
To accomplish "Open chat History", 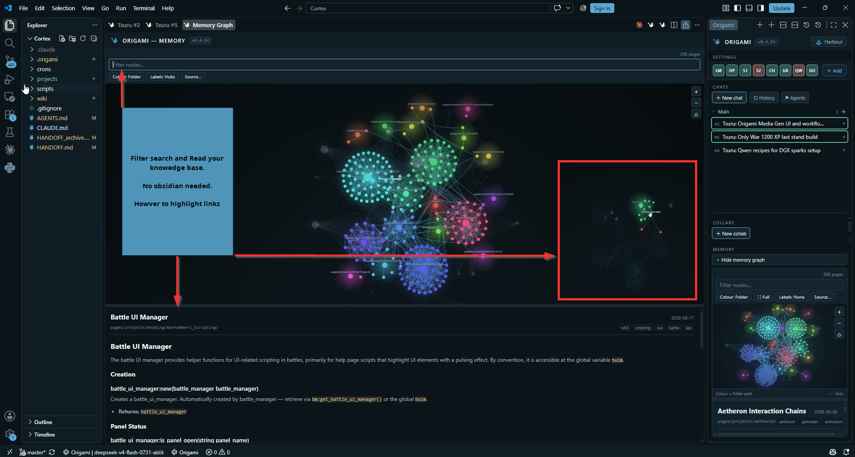I will [x=764, y=98].
